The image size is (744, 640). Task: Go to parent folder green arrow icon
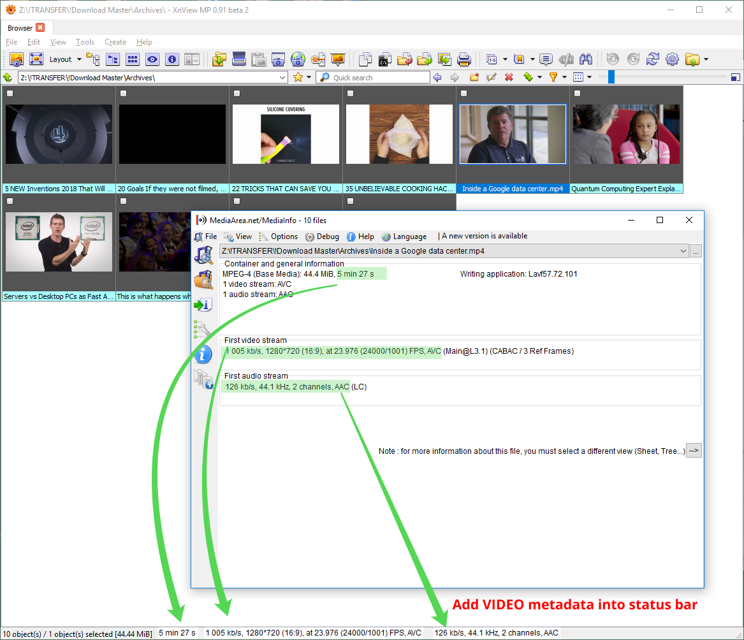[8, 77]
